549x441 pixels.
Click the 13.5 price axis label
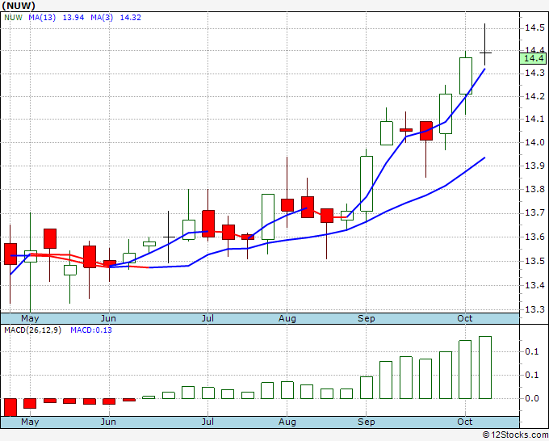(x=534, y=262)
